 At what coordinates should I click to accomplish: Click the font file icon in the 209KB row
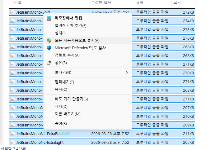coord(12,125)
